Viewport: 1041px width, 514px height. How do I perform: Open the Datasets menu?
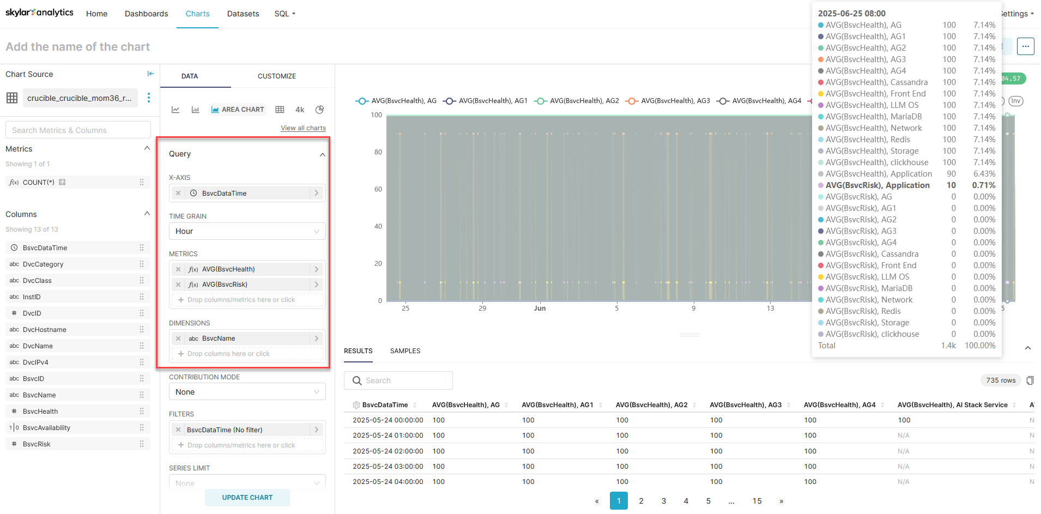[x=243, y=14]
